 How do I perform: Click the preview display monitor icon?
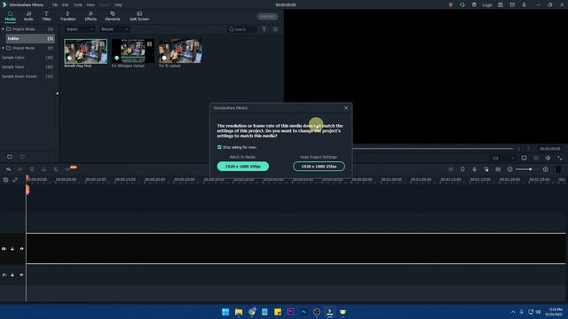525,158
